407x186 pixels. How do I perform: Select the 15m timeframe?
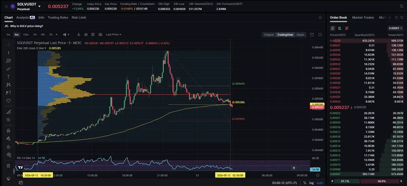pyautogui.click(x=26, y=35)
